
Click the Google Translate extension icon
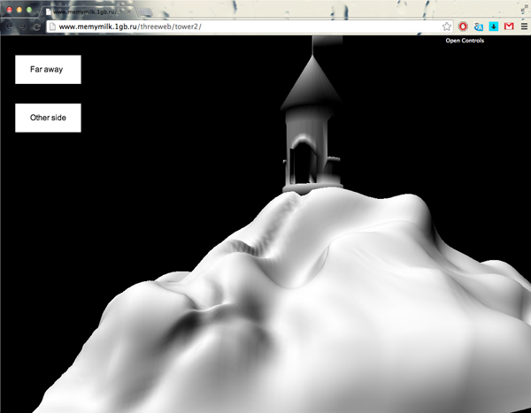pyautogui.click(x=479, y=27)
